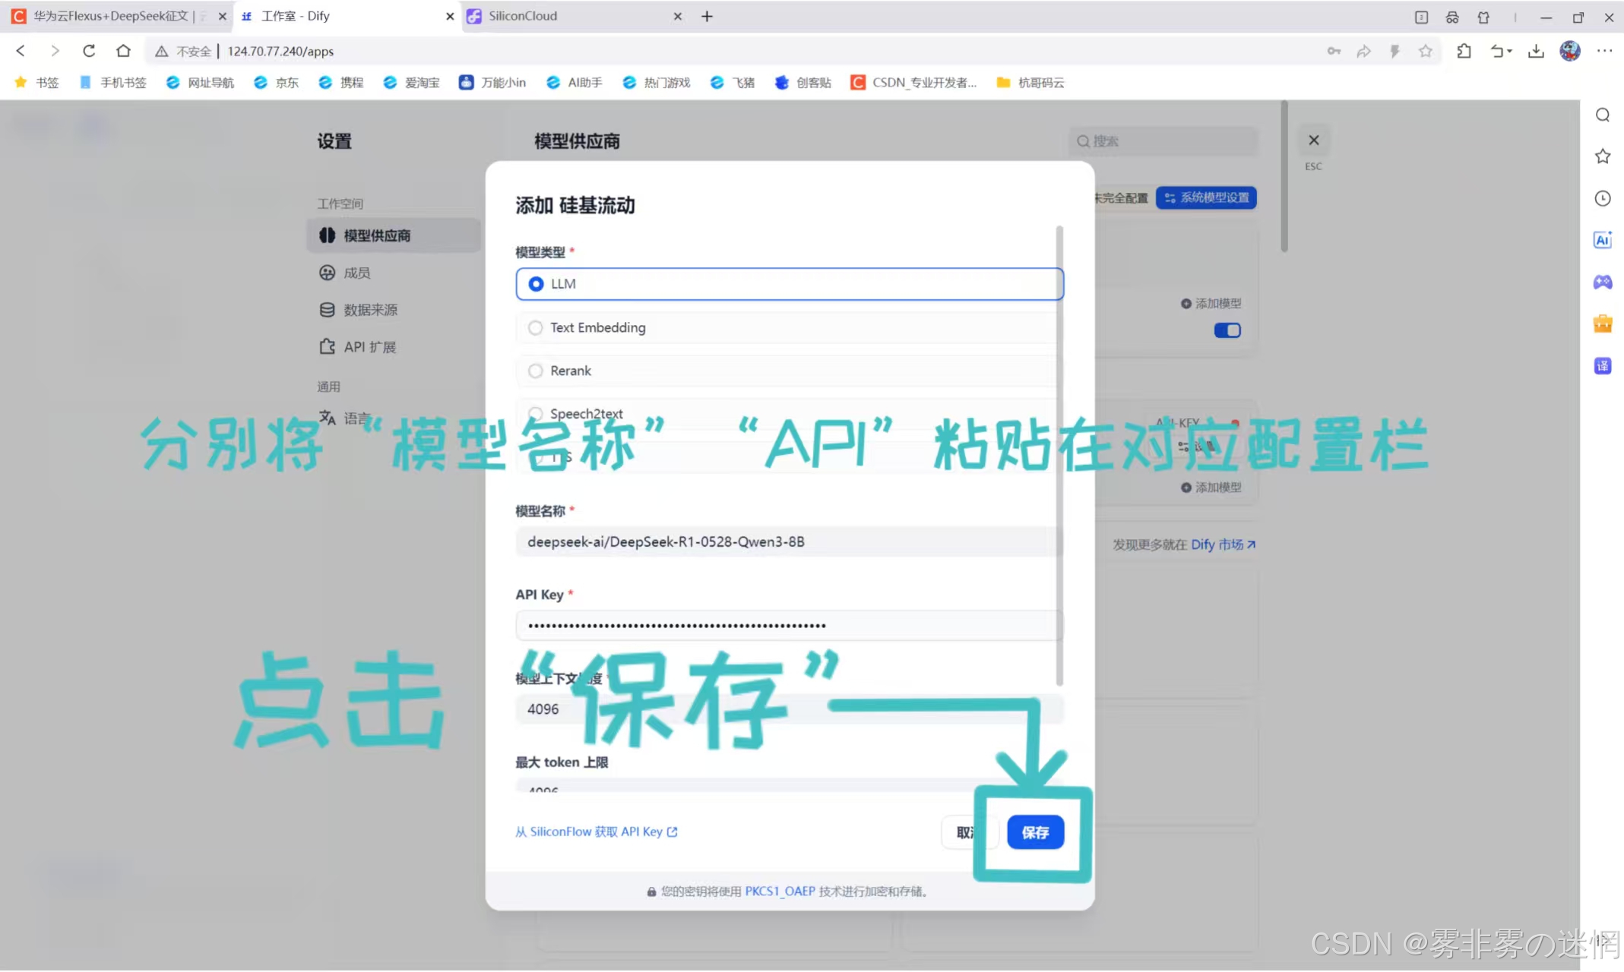Open a new browser tab

[707, 16]
